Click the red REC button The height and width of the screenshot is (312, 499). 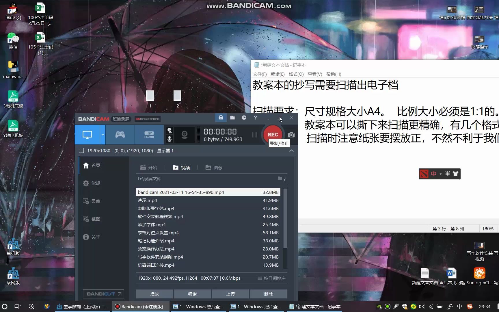click(x=273, y=135)
